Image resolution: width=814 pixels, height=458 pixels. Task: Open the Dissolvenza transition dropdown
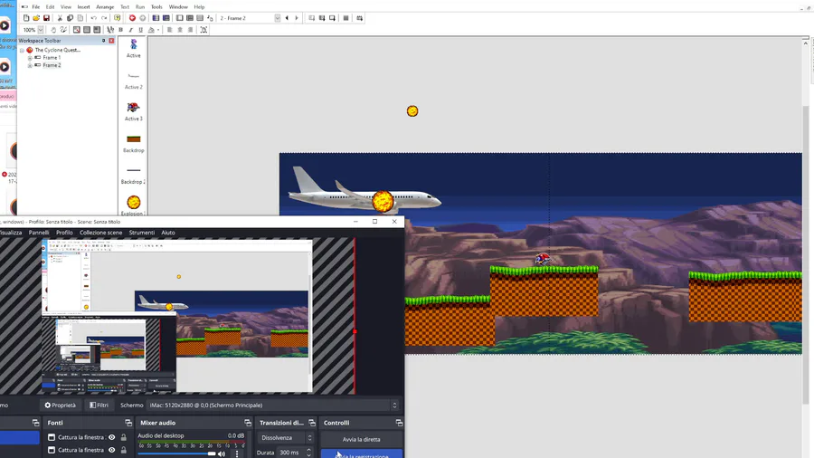click(287, 438)
